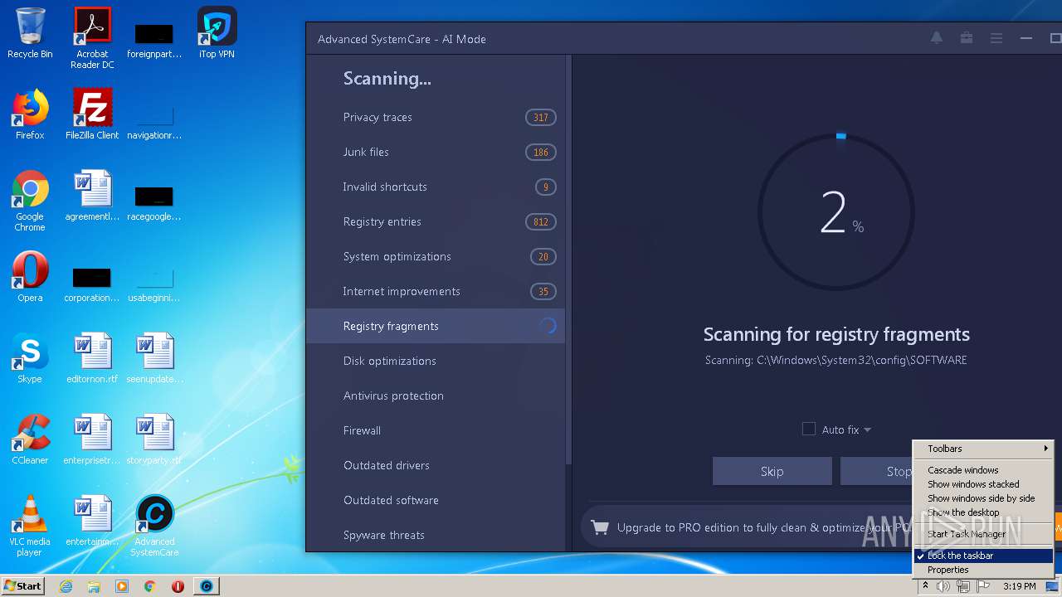Select Outdated drivers scan item
This screenshot has width=1062, height=597.
[x=436, y=465]
